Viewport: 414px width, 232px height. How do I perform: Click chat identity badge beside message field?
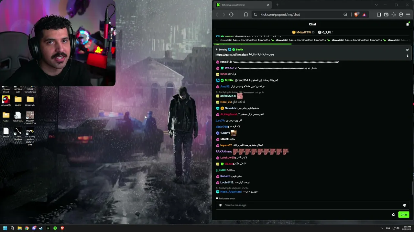coord(220,205)
